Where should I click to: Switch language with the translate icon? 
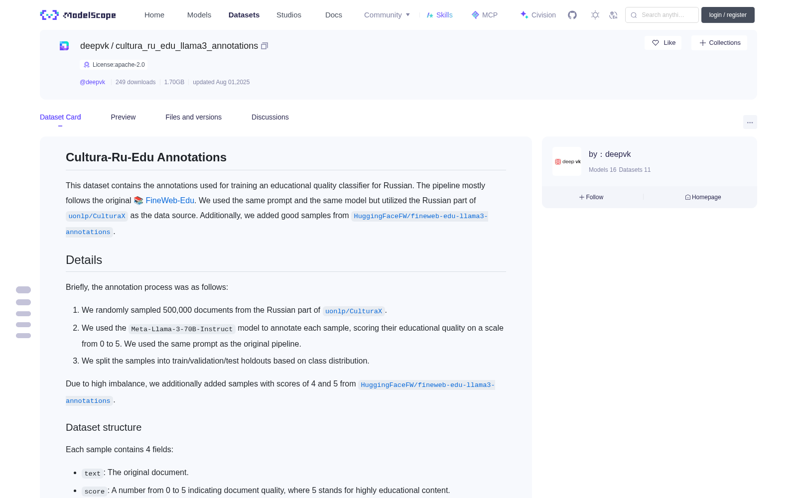[614, 15]
